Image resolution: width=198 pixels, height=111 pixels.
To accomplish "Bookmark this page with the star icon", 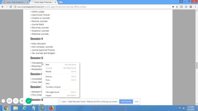I will pyautogui.click(x=177, y=7).
